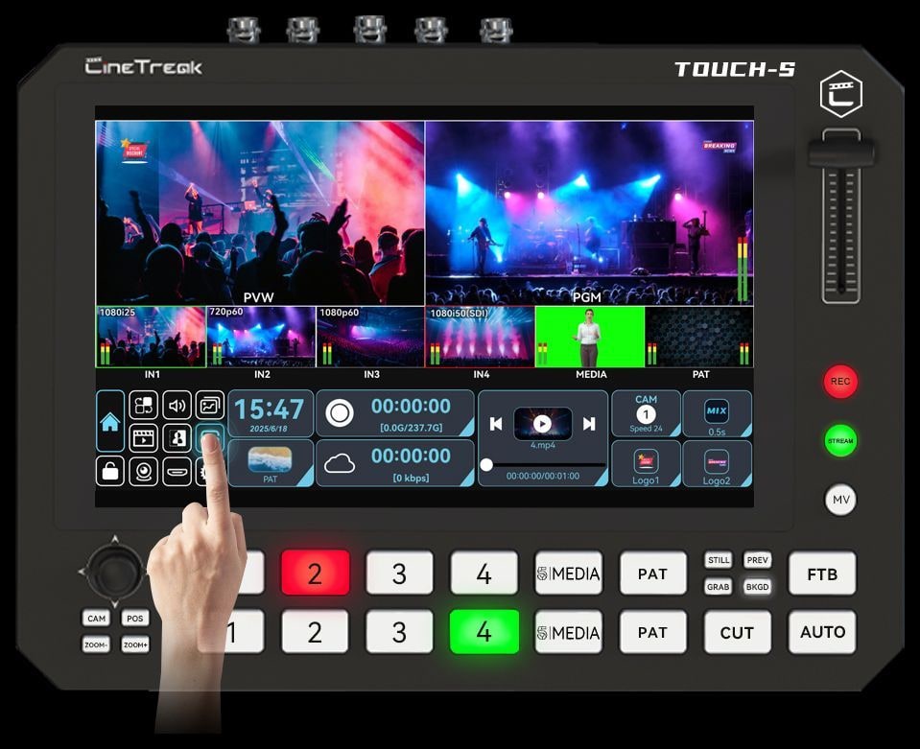Screen dimensions: 920x749
Task: Toggle the STILL key
Action: pyautogui.click(x=719, y=560)
